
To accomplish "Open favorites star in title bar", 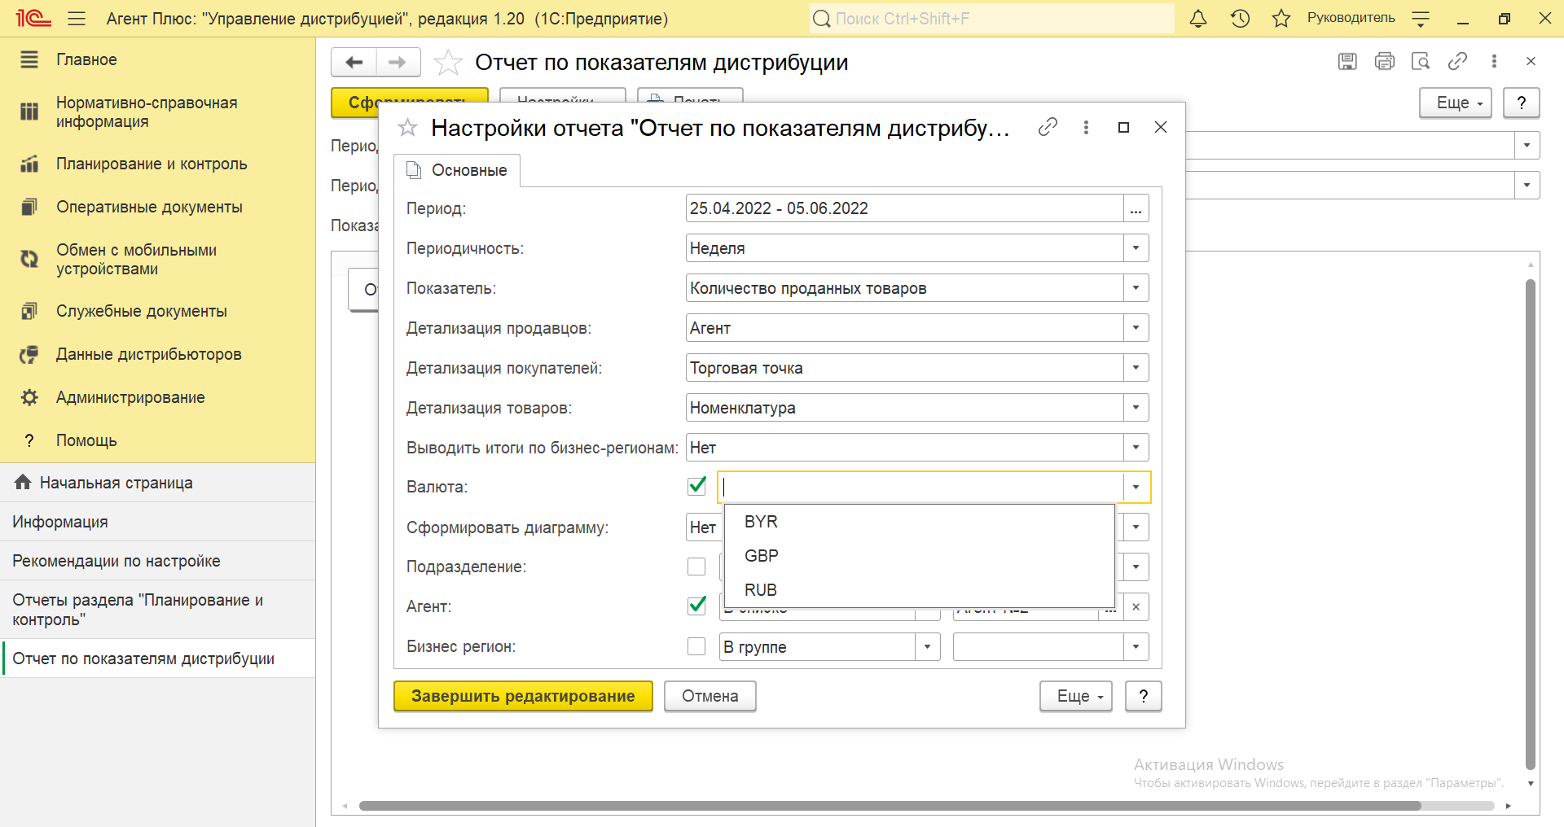I will click(x=1281, y=18).
